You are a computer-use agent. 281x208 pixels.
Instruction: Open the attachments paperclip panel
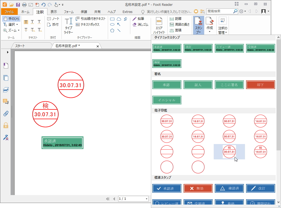(6, 114)
